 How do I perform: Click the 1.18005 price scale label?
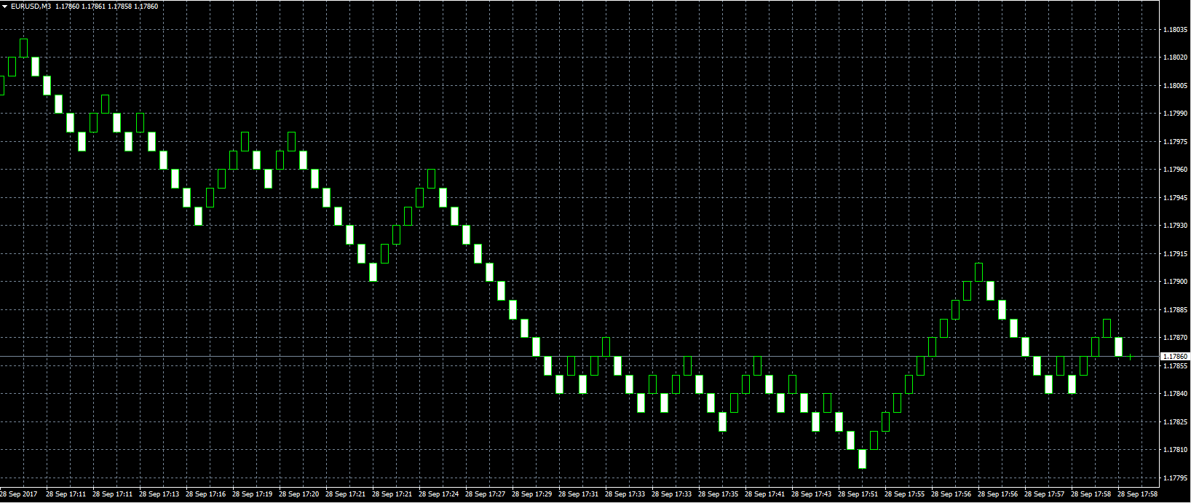pyautogui.click(x=1176, y=86)
